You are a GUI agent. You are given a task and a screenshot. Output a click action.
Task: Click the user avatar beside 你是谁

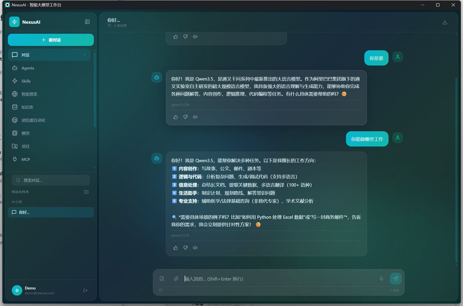point(397,57)
